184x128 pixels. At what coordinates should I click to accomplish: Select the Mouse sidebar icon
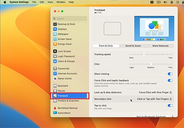point(55,91)
